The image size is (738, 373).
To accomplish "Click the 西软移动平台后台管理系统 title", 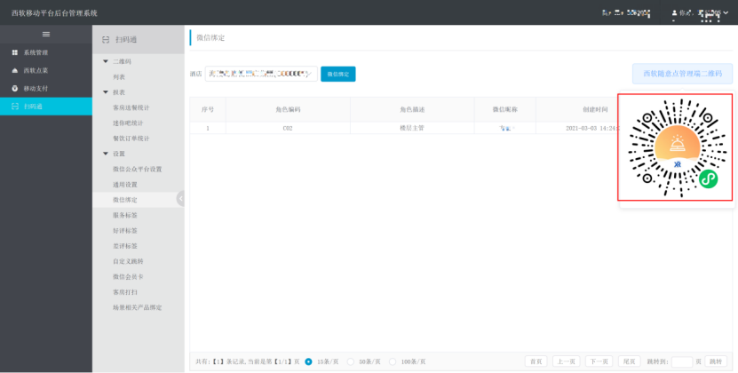I will click(x=54, y=13).
